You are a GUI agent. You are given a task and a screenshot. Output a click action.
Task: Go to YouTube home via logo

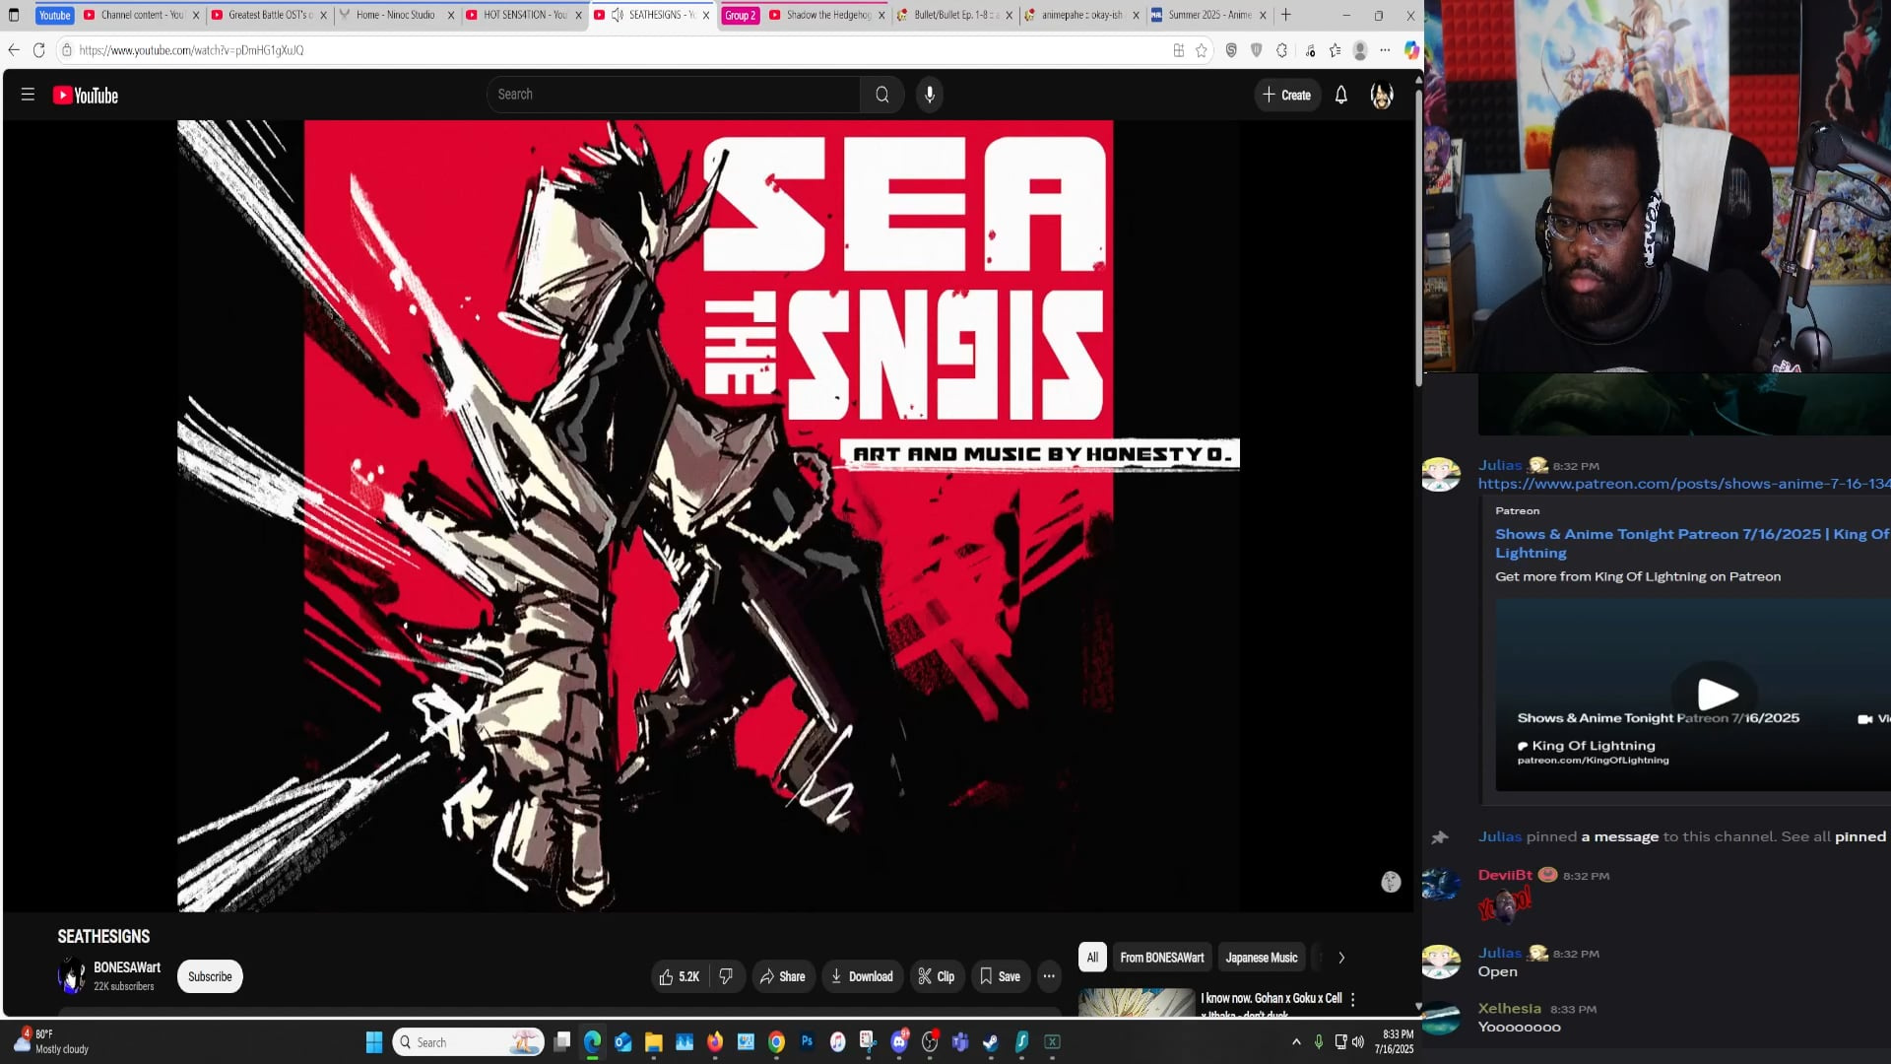point(86,96)
